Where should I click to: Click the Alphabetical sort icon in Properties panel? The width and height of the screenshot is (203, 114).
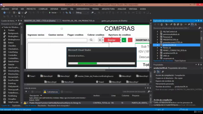[158, 72]
